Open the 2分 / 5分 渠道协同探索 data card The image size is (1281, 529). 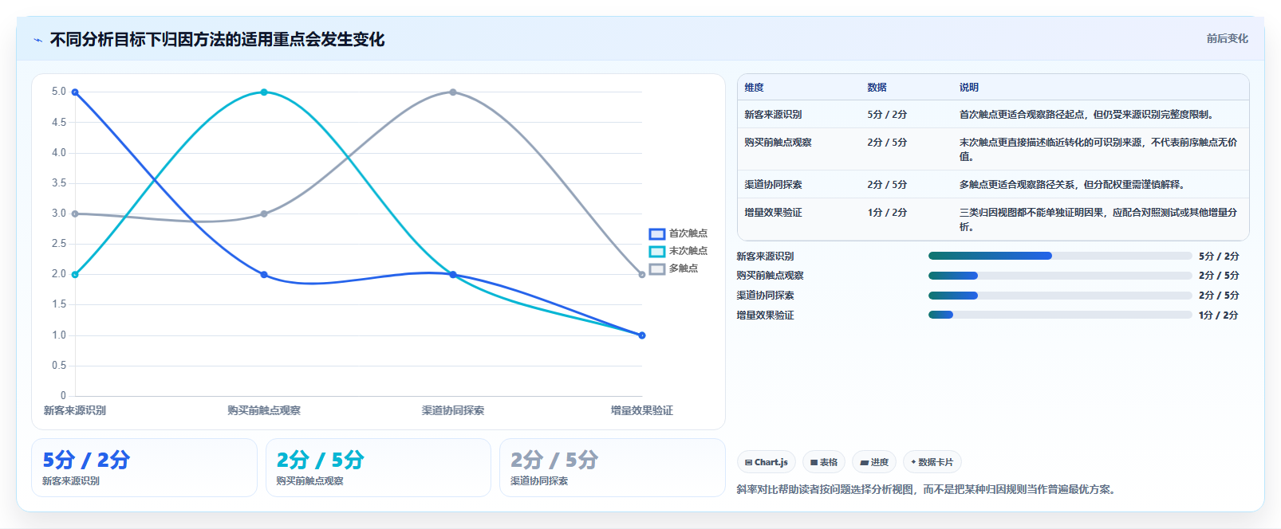(612, 468)
